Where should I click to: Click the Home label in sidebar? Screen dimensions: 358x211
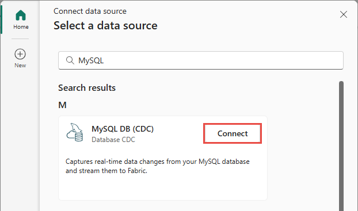21,27
